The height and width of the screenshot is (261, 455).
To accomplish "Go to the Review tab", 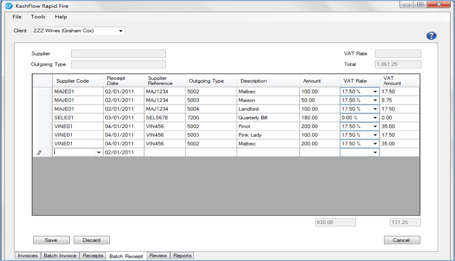I will point(158,256).
